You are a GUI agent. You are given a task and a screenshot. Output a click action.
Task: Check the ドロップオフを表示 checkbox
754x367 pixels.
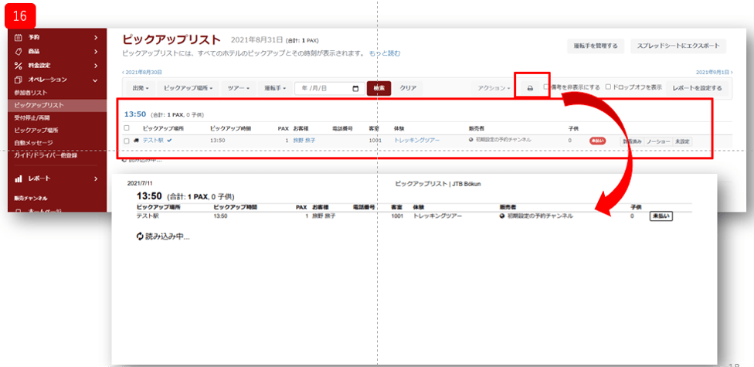click(x=608, y=87)
